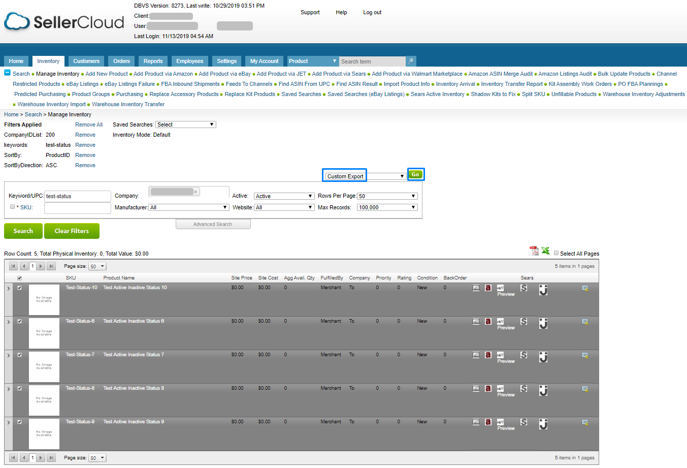
Task: Click the green Search button
Action: 23,231
